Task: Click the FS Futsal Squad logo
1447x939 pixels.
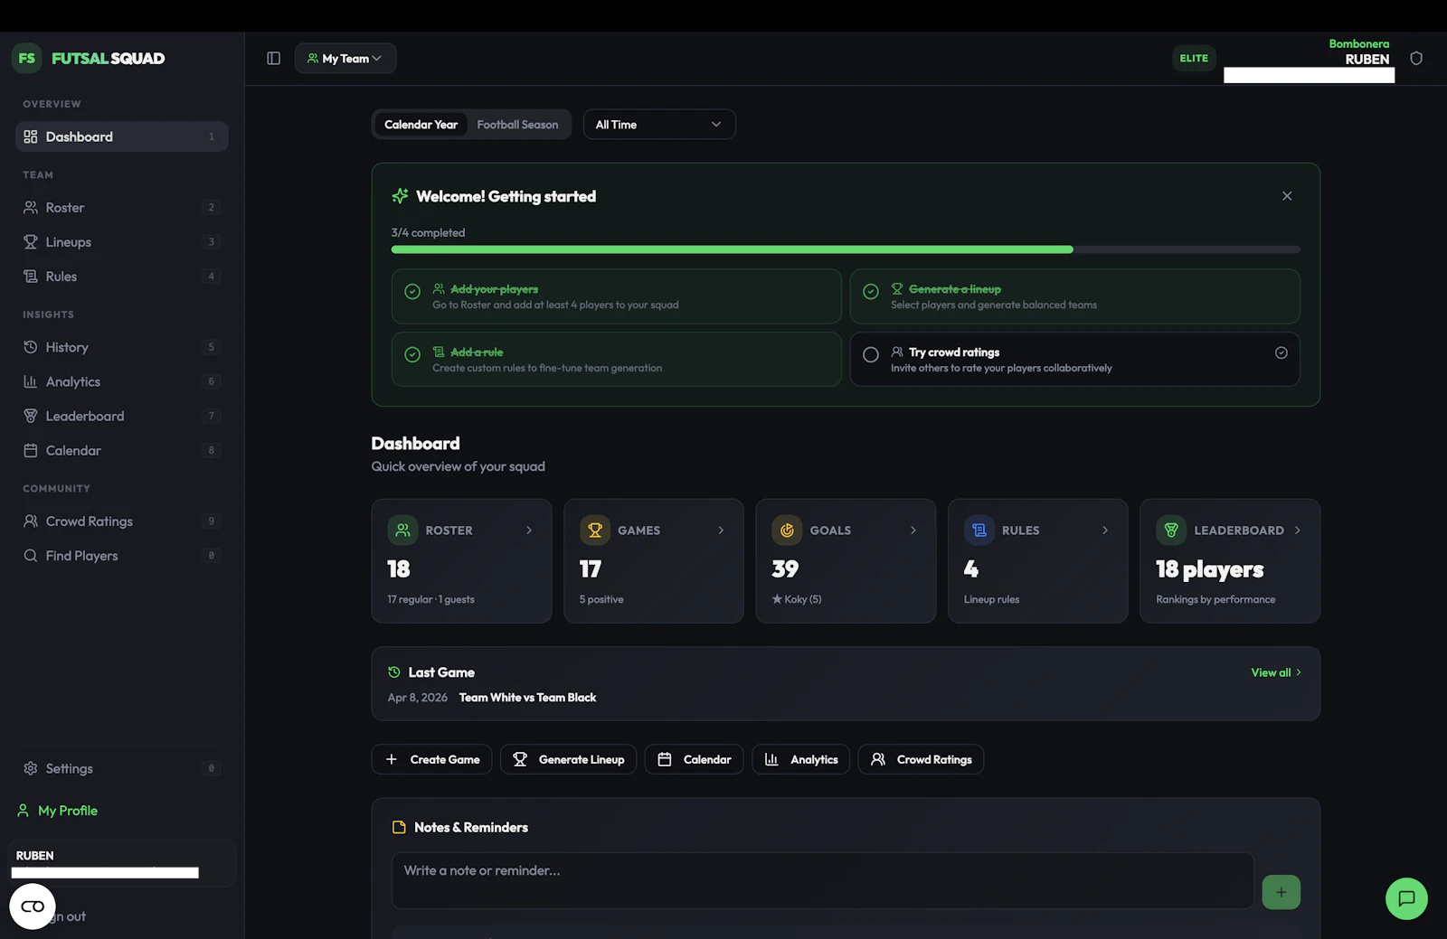Action: point(89,58)
